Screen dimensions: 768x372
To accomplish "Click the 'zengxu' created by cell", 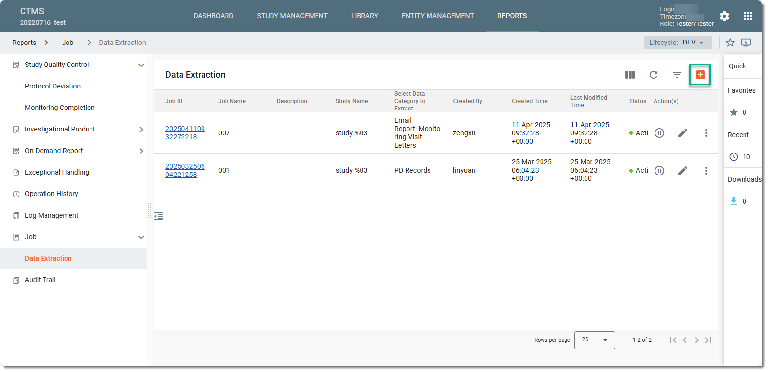I will pyautogui.click(x=464, y=133).
